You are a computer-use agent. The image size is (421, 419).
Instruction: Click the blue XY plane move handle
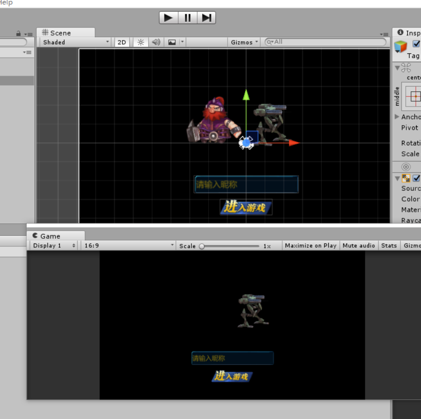point(252,137)
